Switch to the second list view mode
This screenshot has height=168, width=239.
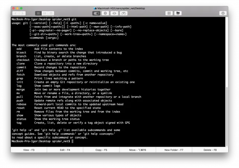click(45, 13)
